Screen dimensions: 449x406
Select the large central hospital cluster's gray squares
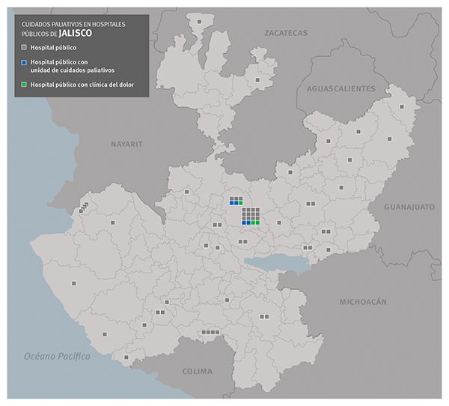[251, 214]
